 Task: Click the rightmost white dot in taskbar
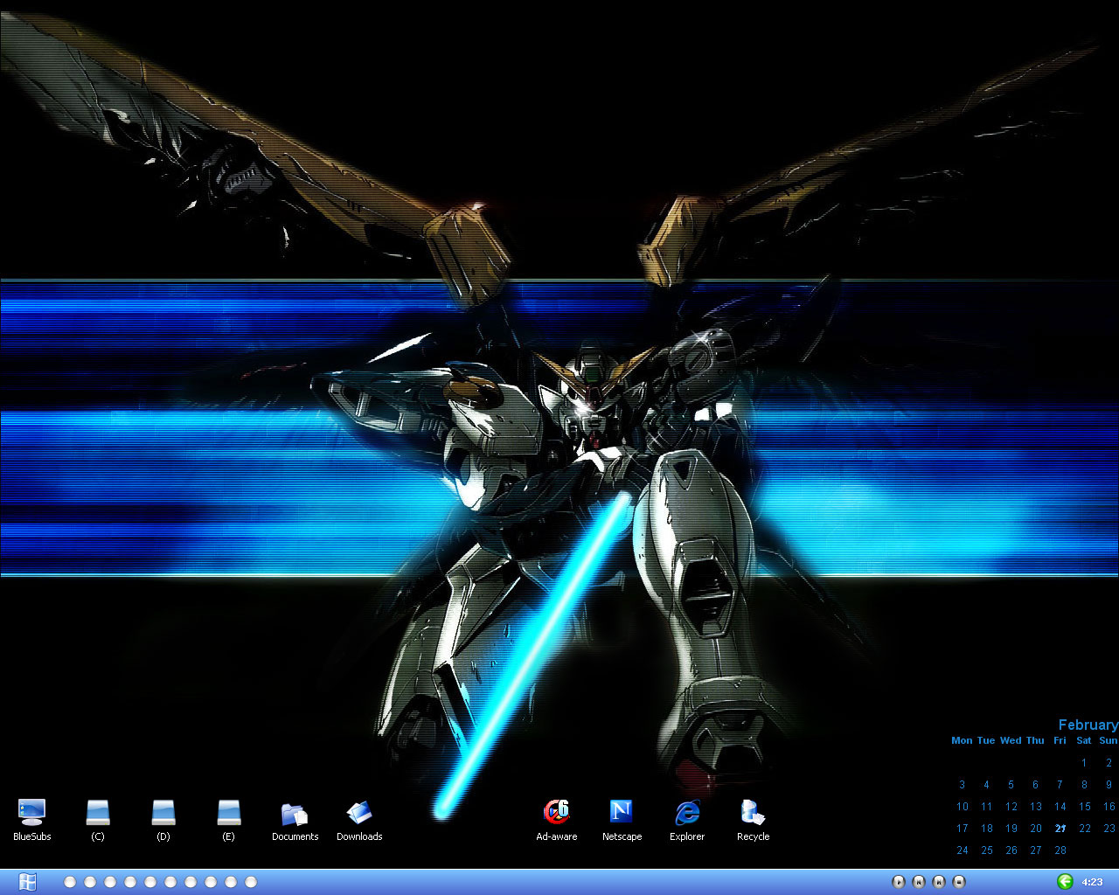tap(251, 882)
